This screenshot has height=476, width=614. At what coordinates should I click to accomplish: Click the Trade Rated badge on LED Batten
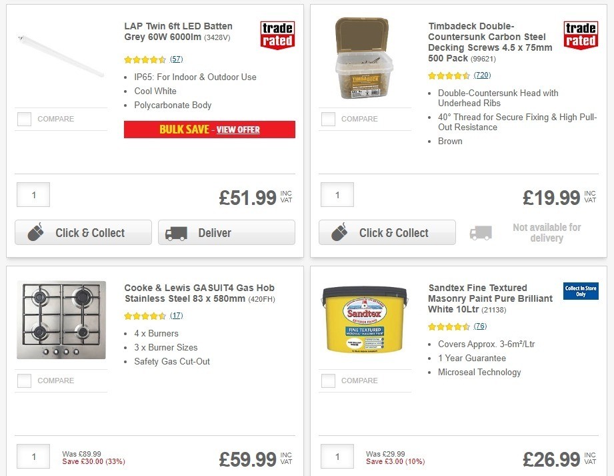click(x=277, y=35)
